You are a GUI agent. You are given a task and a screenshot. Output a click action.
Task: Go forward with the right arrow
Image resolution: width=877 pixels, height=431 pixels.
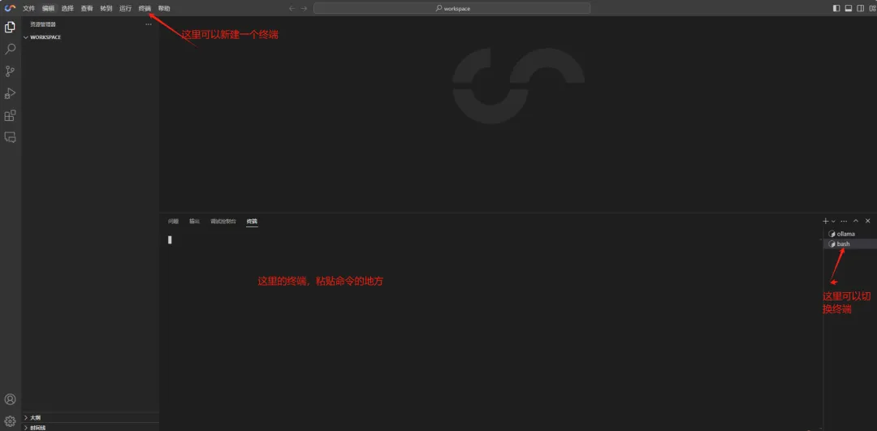click(304, 8)
